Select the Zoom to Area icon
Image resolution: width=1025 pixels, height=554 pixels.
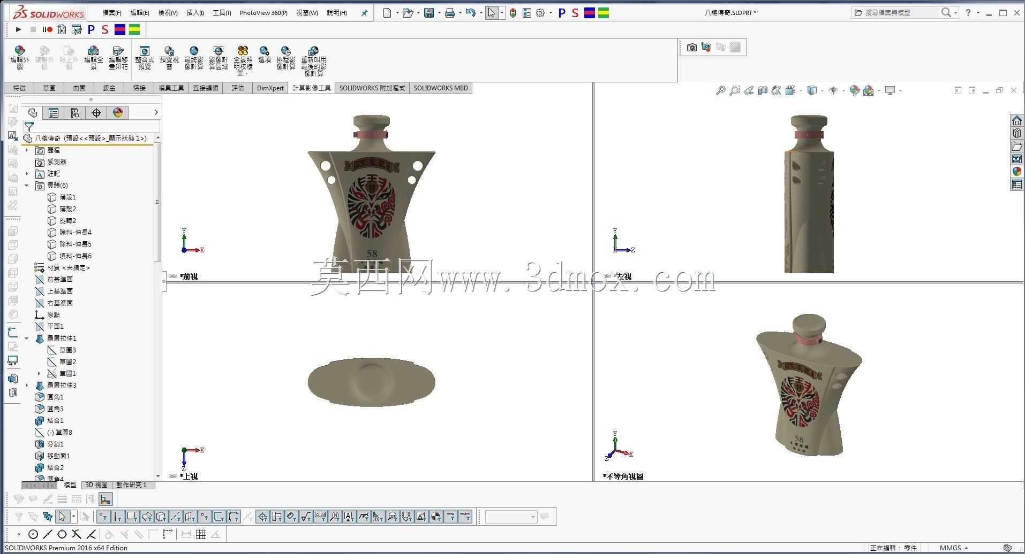tap(735, 91)
